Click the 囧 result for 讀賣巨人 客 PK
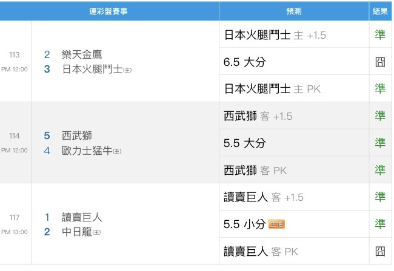394x271 pixels. coord(380,251)
